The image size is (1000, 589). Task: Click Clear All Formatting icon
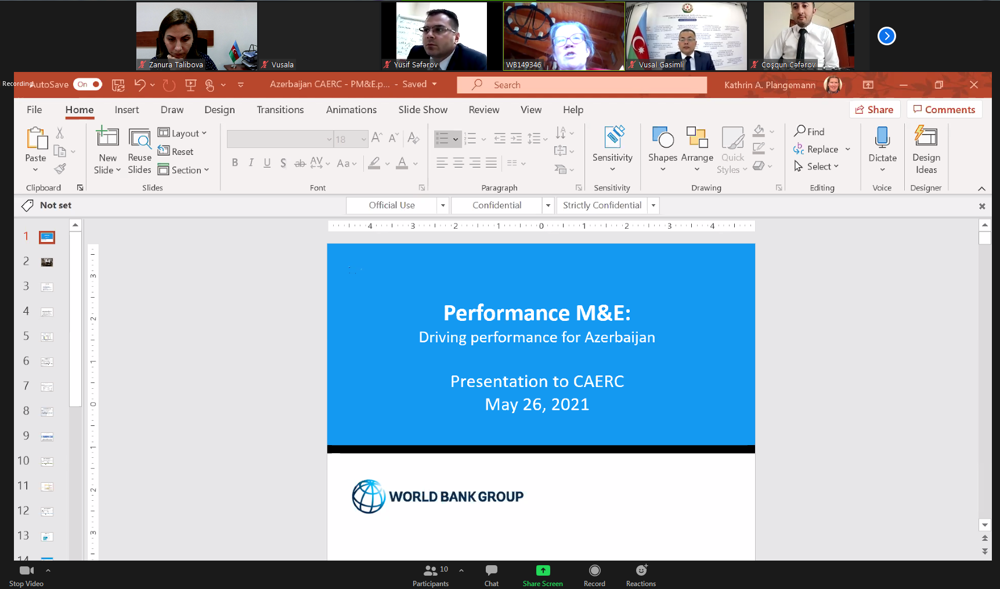coord(413,138)
